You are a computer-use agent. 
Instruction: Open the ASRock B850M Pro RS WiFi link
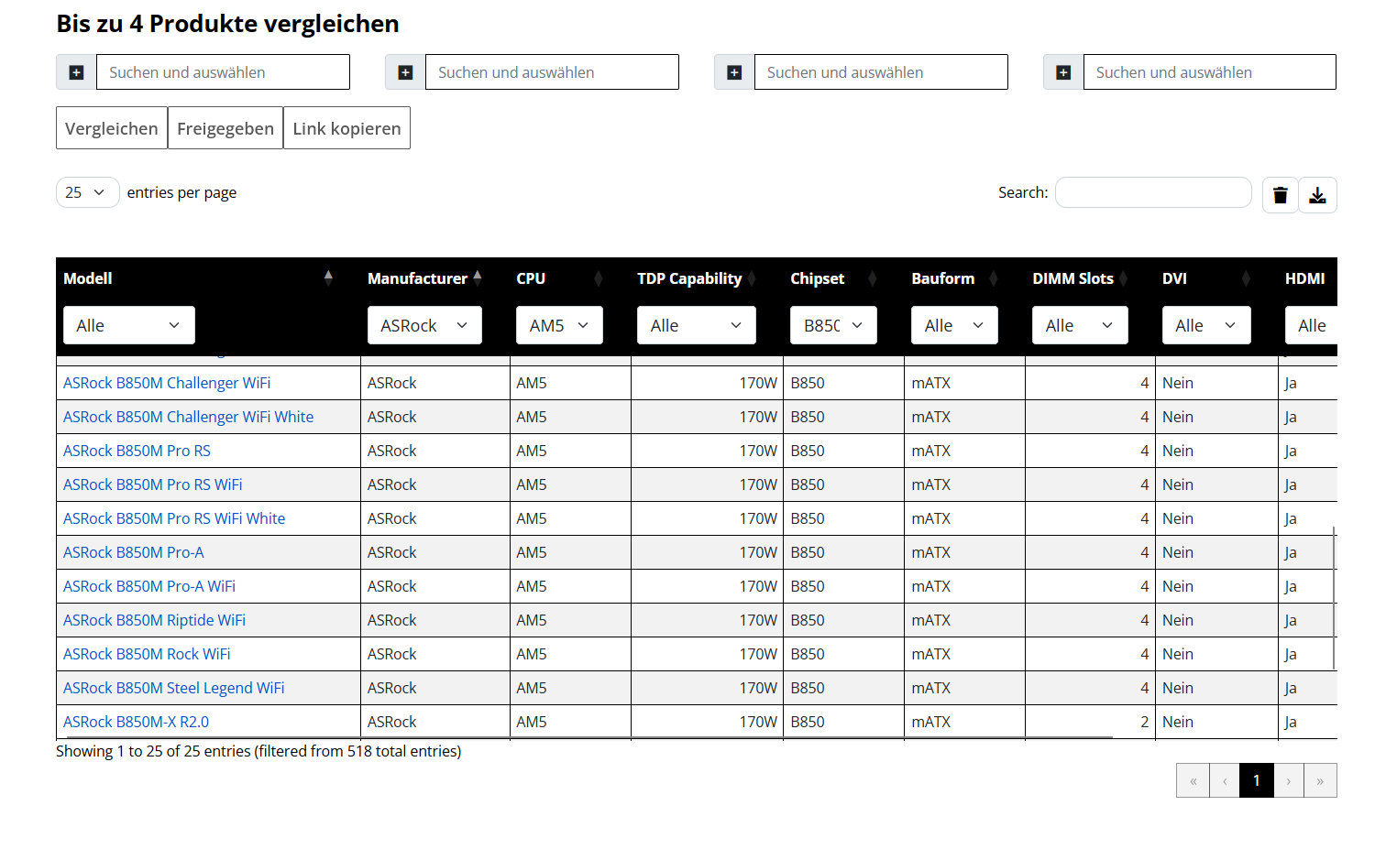click(153, 484)
